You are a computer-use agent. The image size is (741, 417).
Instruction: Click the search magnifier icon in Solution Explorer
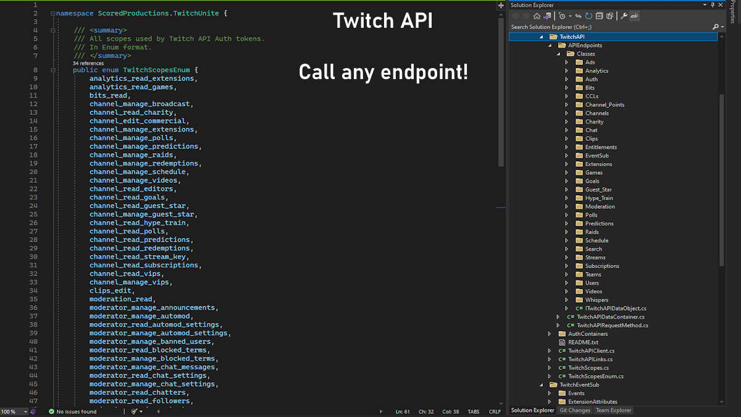715,27
